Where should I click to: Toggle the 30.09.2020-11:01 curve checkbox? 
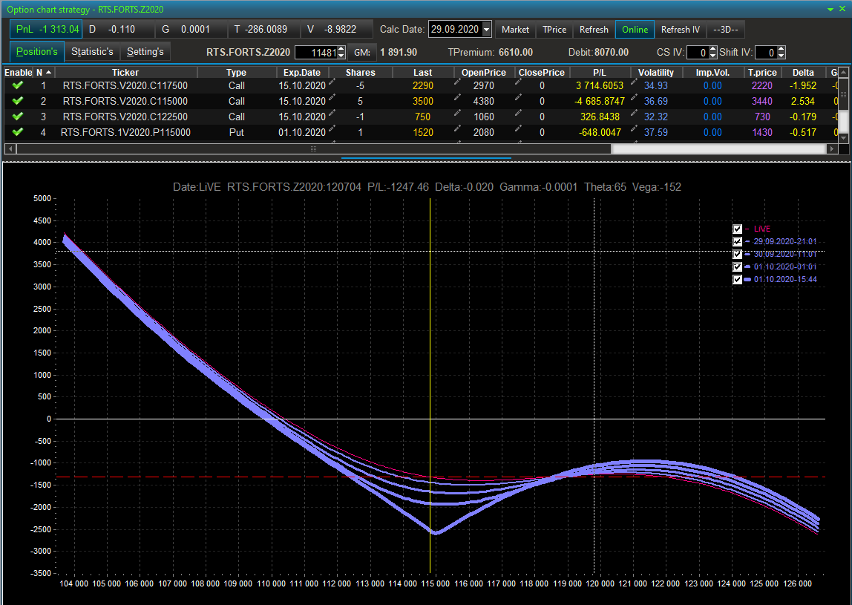tap(737, 255)
